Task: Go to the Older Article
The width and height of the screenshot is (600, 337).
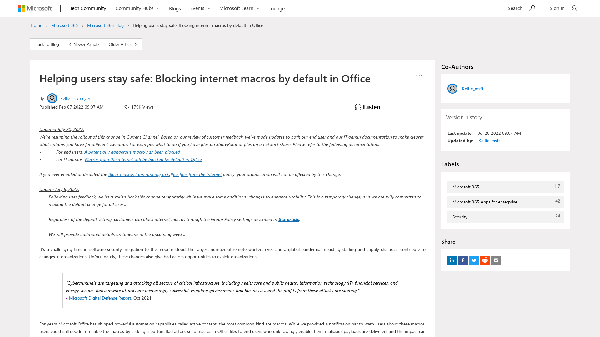Action: coord(123,44)
